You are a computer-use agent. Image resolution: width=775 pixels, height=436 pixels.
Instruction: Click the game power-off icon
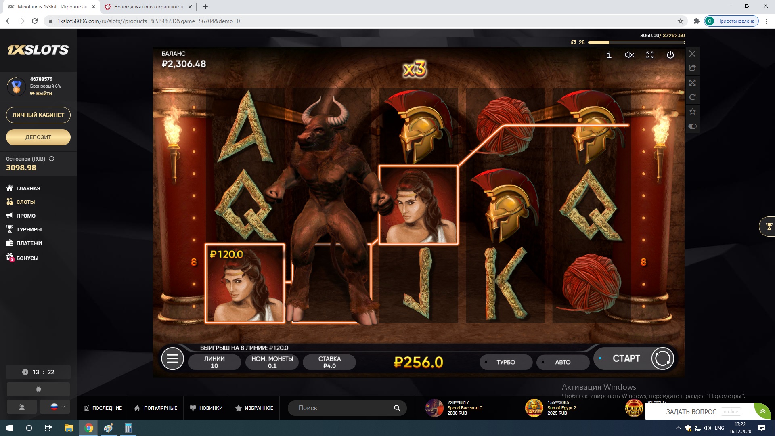click(x=670, y=55)
